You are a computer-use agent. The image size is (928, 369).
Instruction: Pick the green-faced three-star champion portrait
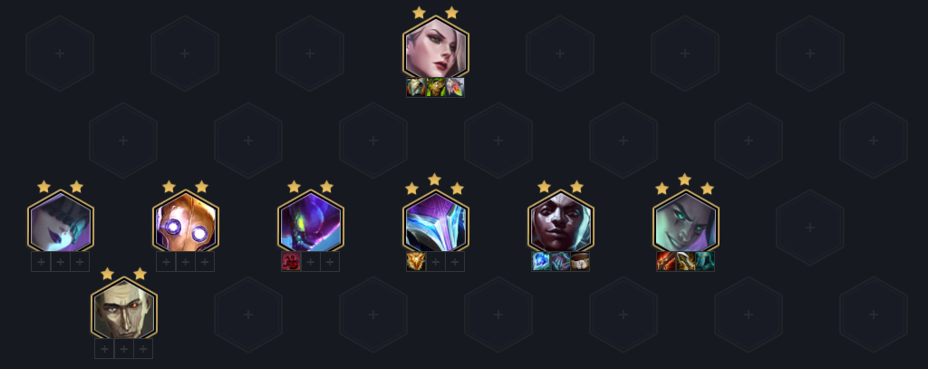[686, 222]
